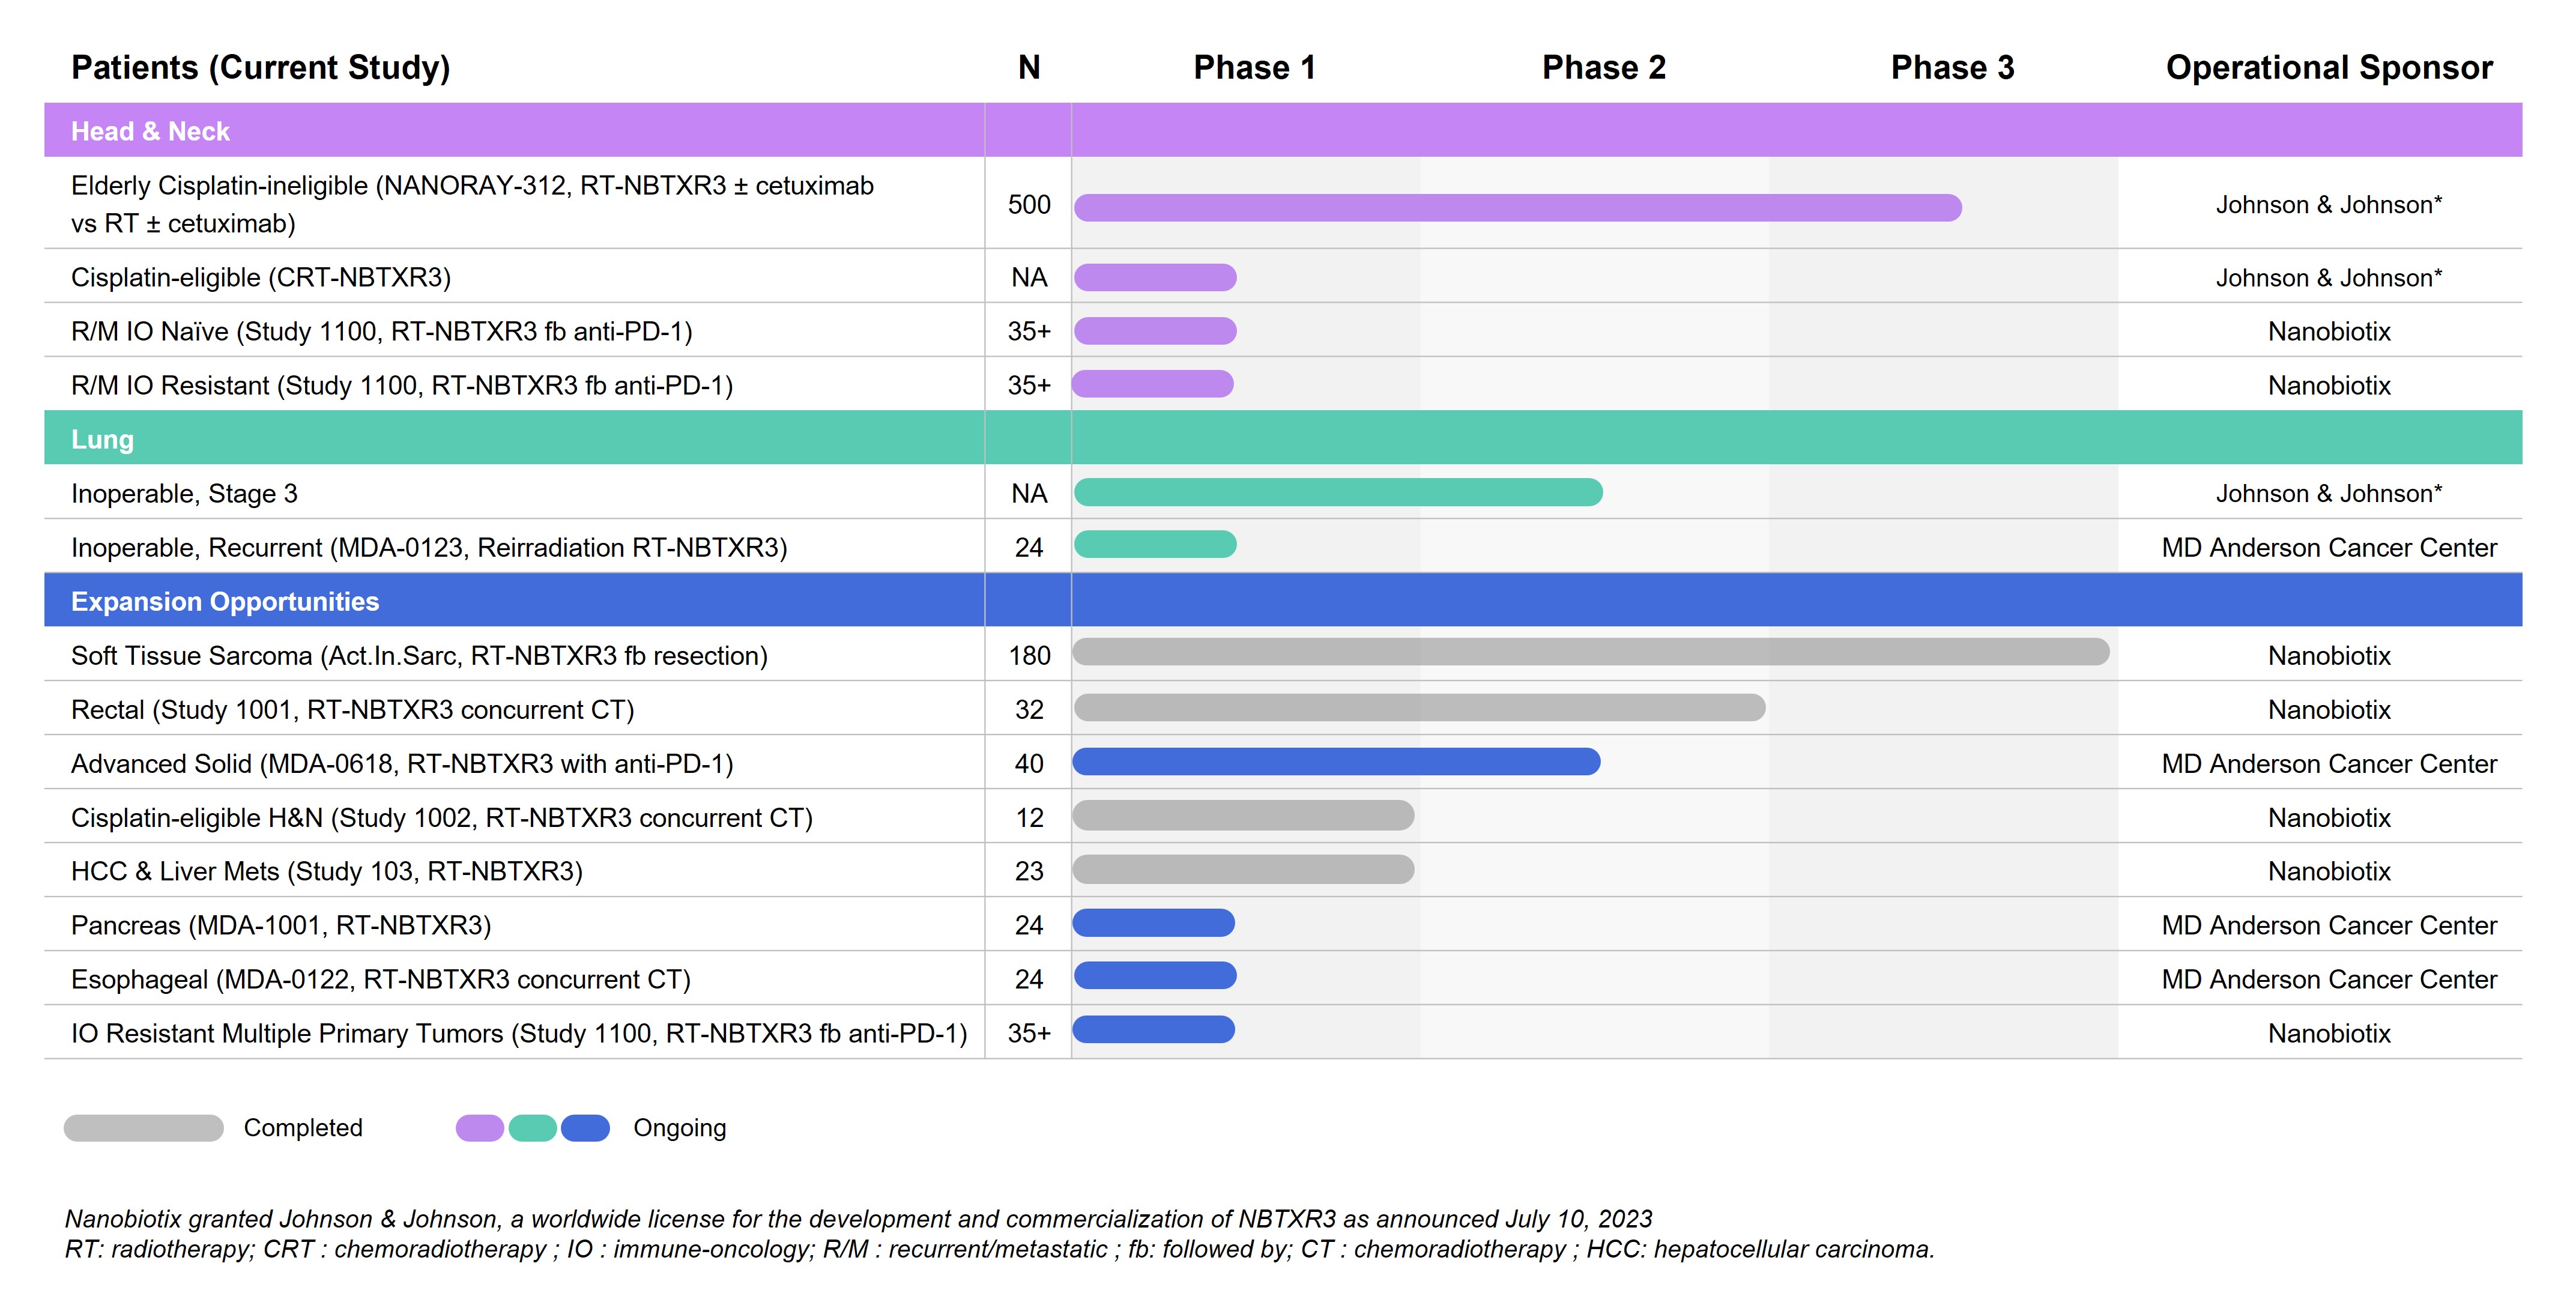This screenshot has height=1314, width=2576.
Task: Click the blue Ongoing legend swatch
Action: tap(585, 1128)
